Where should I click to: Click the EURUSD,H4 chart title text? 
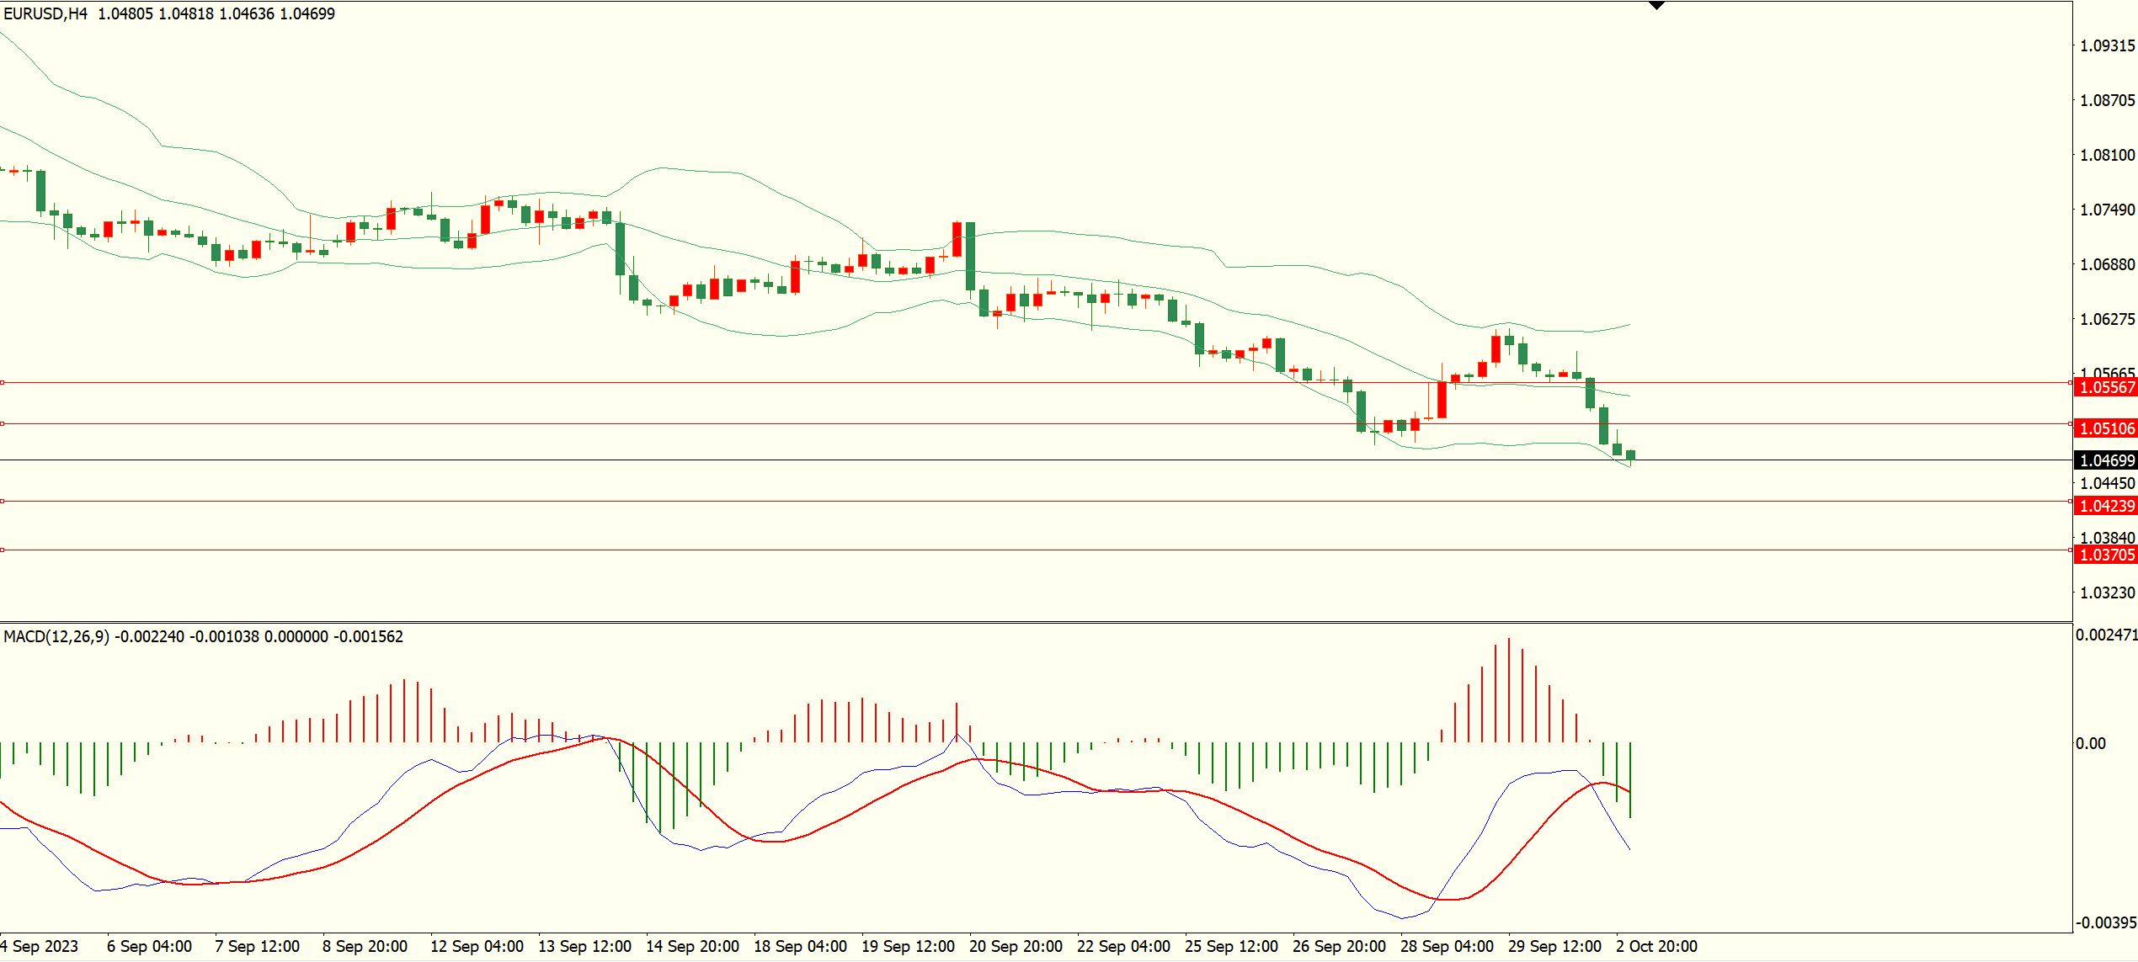(45, 13)
